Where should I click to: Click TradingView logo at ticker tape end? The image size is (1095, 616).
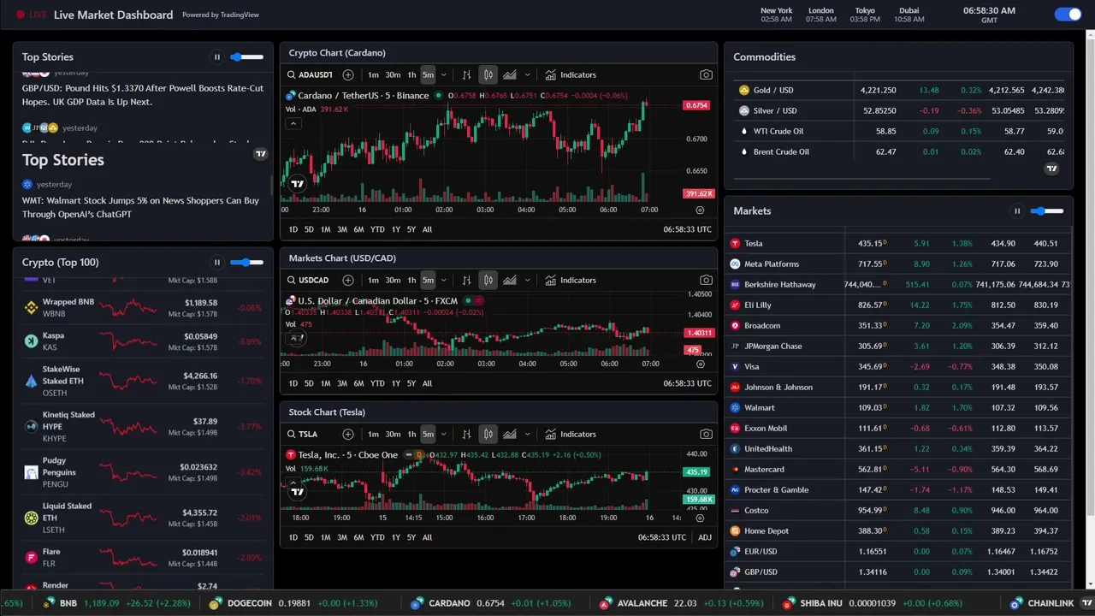(x=1087, y=603)
